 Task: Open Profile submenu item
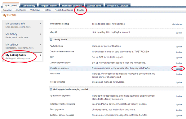coord(80,10)
